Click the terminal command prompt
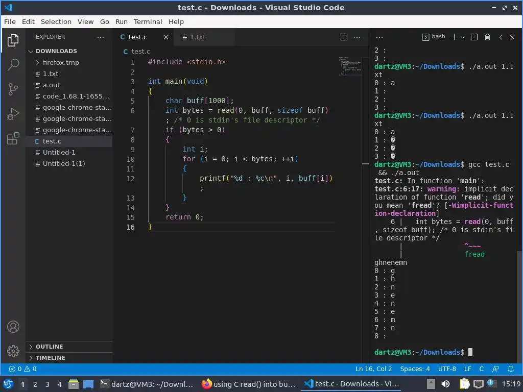Screen dimensions: 523x392 coord(423,352)
